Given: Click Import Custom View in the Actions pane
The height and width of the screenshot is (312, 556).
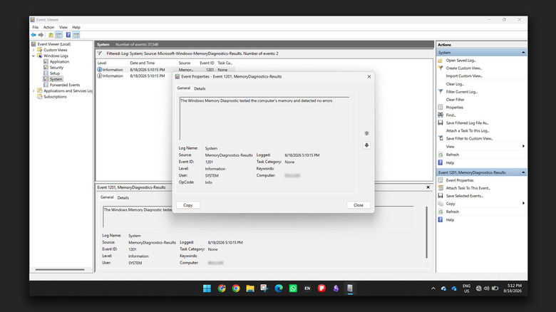Looking at the screenshot, I should (x=464, y=76).
